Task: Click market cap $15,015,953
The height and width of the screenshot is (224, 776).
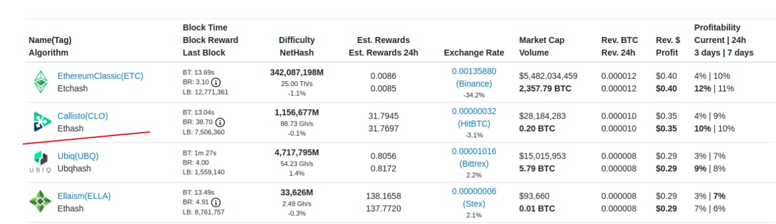Action: pos(543,156)
